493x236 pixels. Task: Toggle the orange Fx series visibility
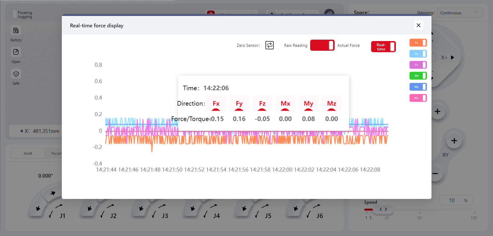coord(418,43)
